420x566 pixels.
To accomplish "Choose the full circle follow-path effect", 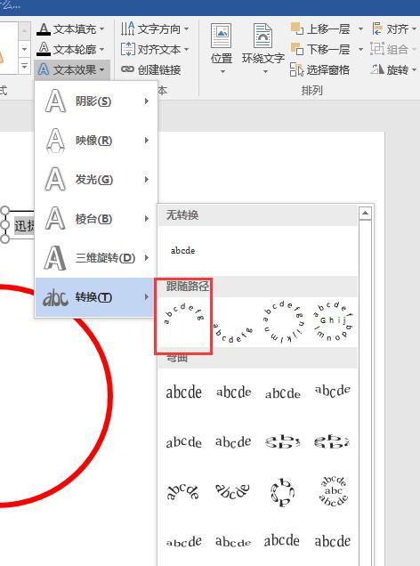I will pyautogui.click(x=283, y=322).
